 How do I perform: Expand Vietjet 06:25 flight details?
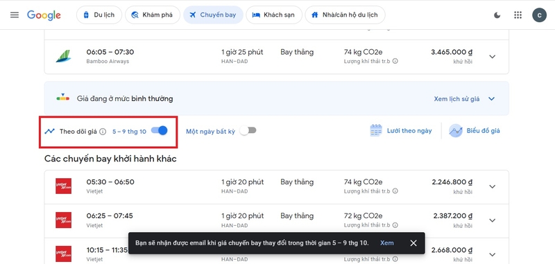[493, 220]
